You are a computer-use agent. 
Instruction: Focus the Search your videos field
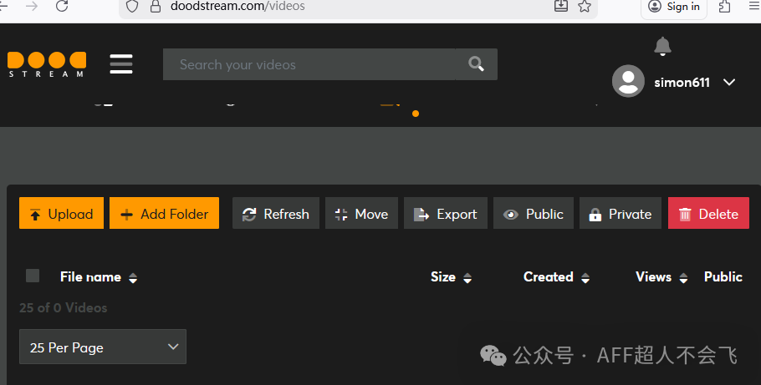coord(309,64)
